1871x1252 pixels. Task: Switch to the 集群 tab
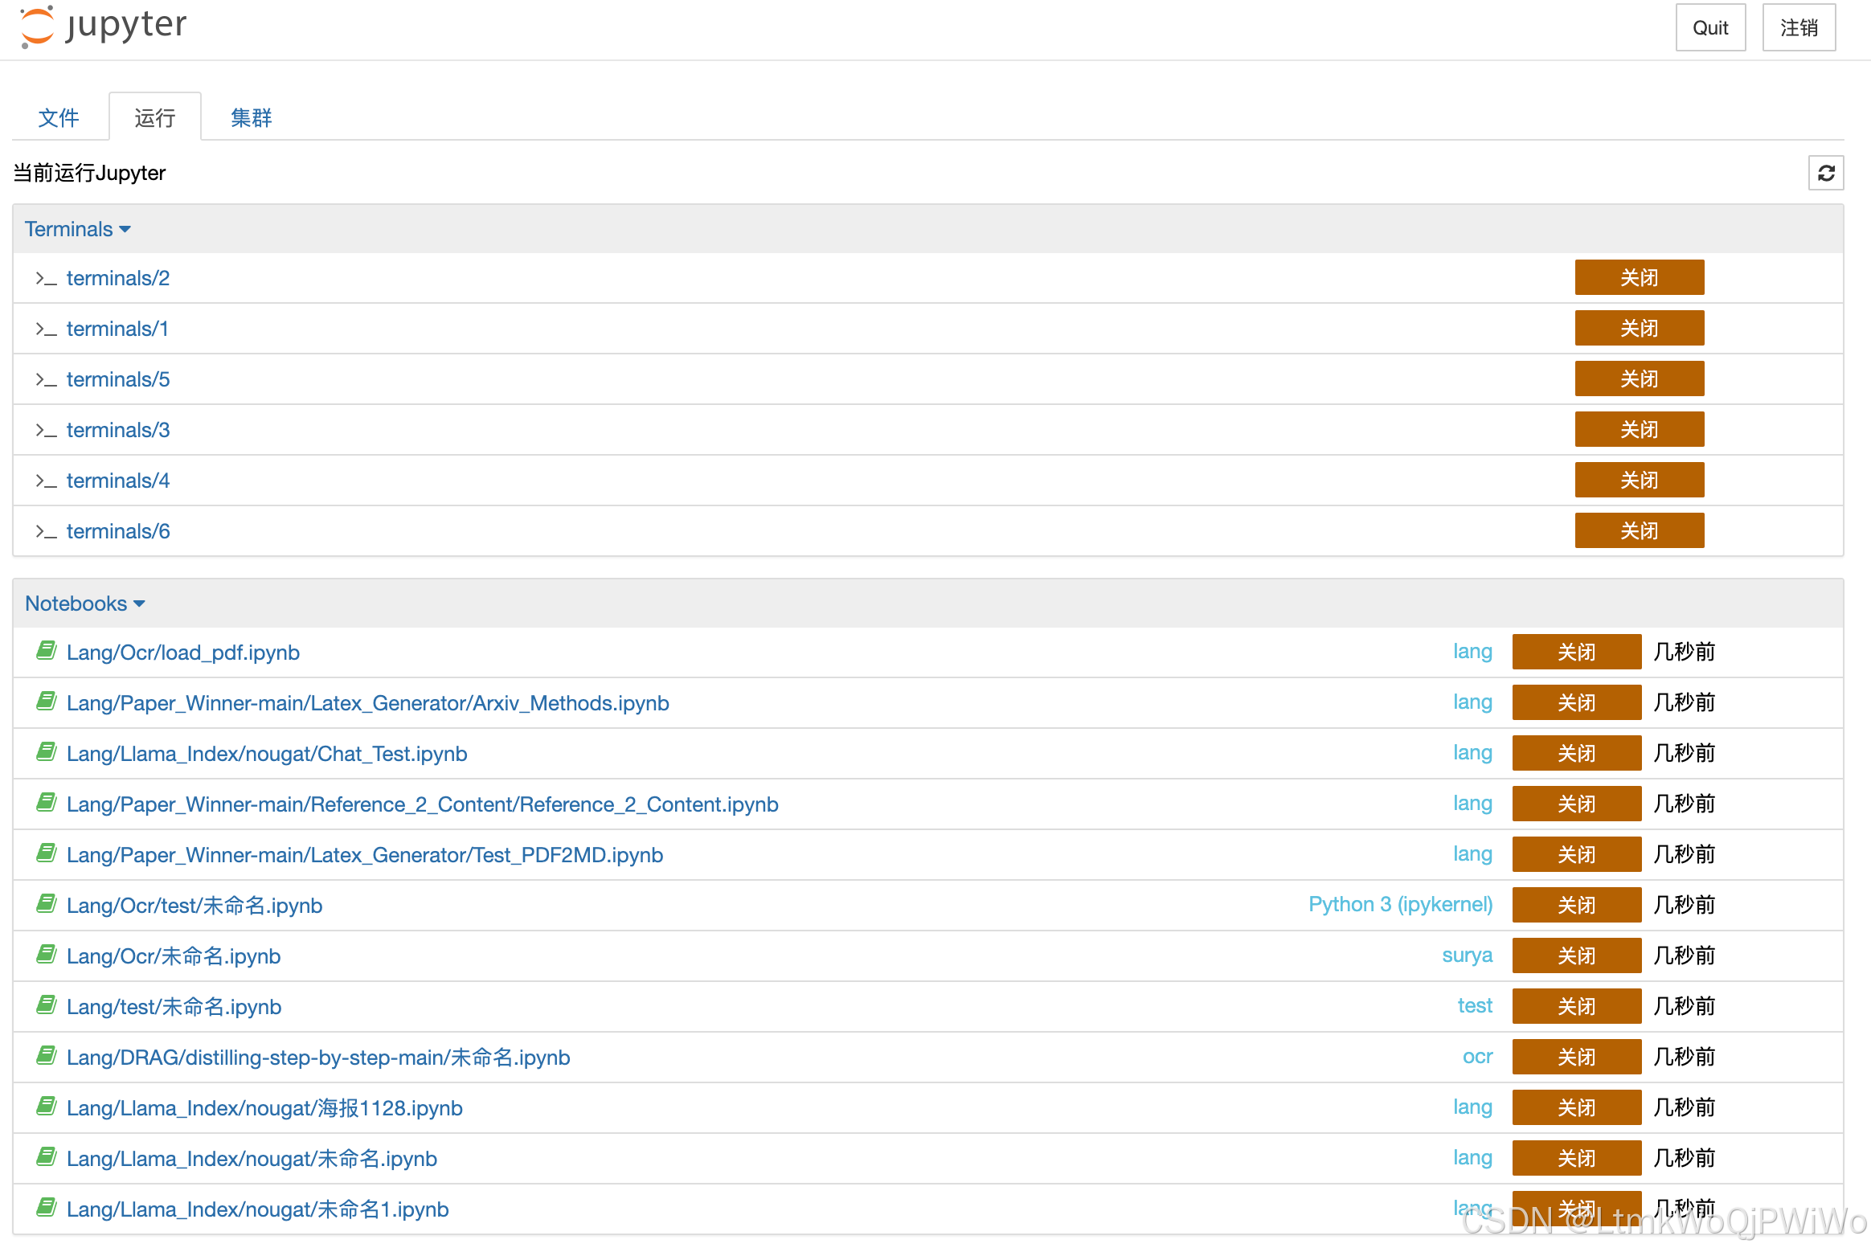click(251, 117)
